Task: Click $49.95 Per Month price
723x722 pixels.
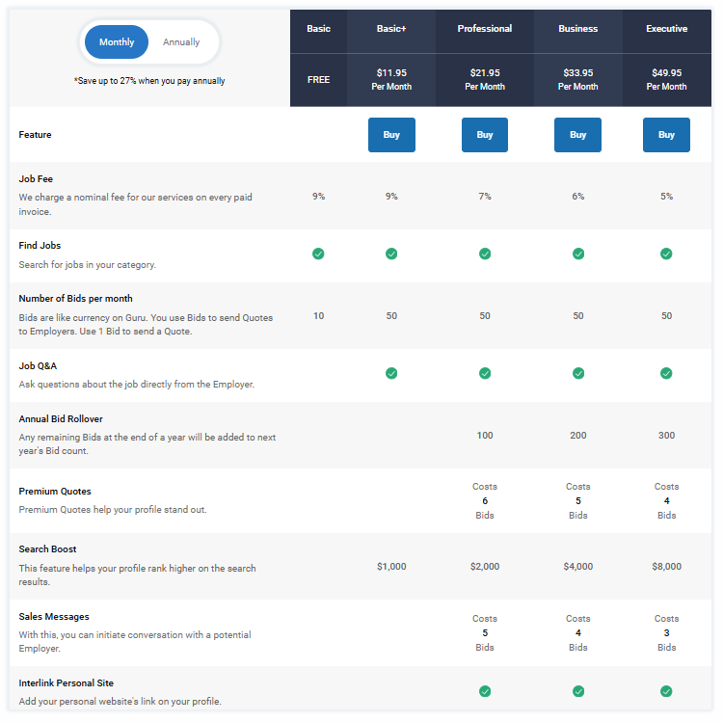Action: click(666, 79)
